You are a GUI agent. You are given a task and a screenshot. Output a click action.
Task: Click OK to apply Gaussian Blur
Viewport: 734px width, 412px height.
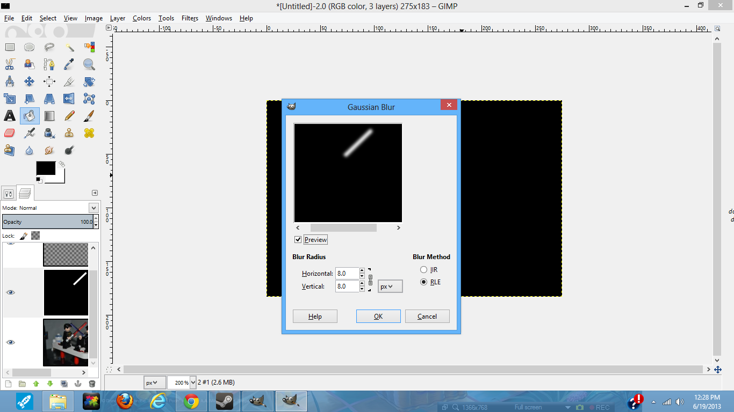tap(378, 316)
